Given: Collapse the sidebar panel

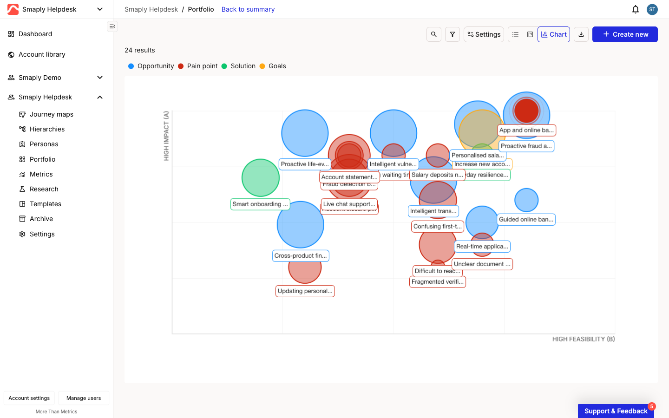Looking at the screenshot, I should click(112, 26).
